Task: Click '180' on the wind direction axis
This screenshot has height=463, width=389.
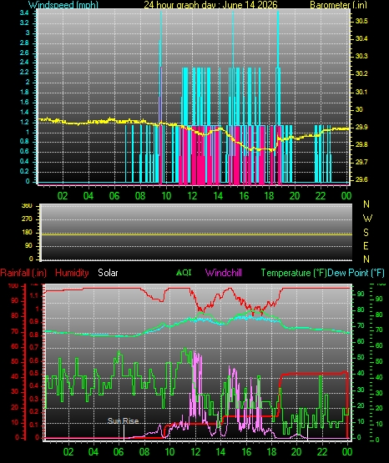Action: [x=27, y=233]
